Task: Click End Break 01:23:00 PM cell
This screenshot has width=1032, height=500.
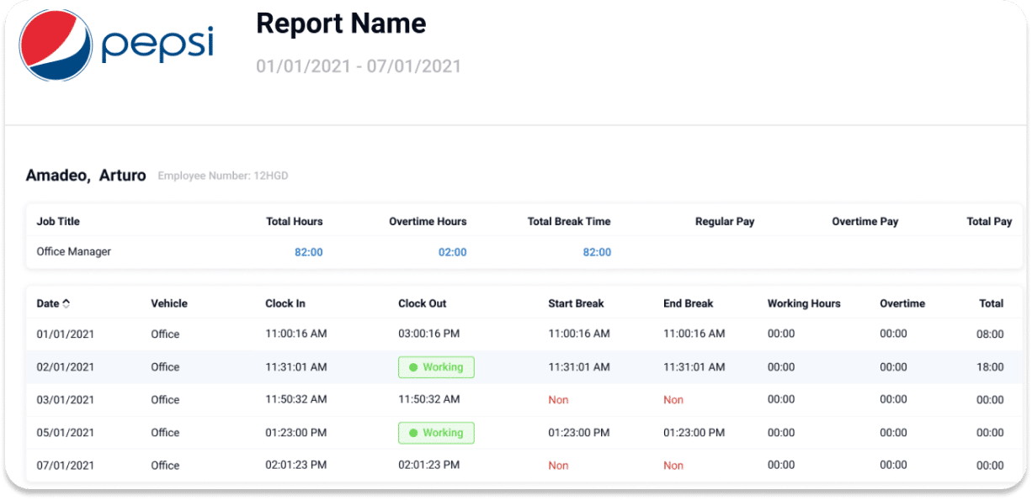Action: pos(694,433)
